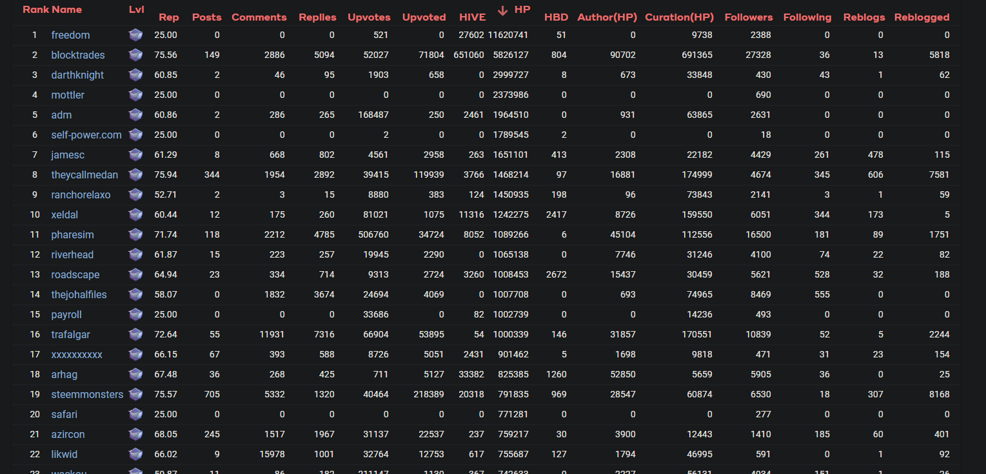Open the mottler profile link
This screenshot has height=474, width=986.
pos(68,95)
